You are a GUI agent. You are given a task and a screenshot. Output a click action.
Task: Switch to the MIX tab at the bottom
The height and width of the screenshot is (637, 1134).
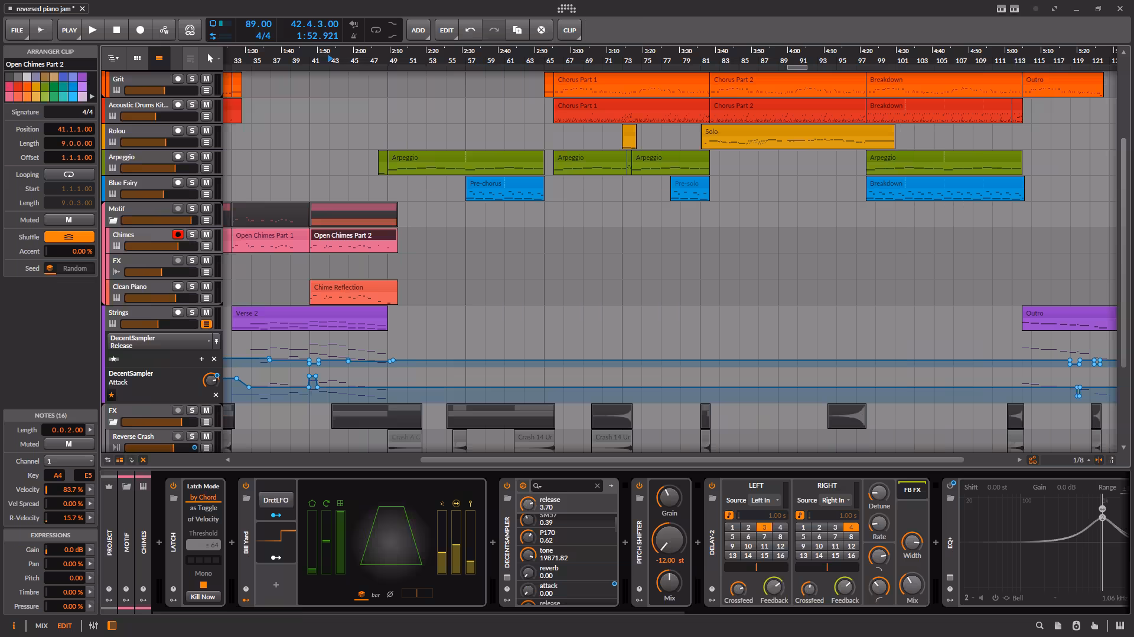pos(41,625)
